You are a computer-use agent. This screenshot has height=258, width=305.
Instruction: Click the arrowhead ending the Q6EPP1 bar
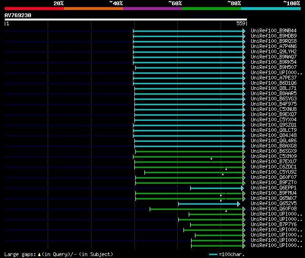[243, 188]
